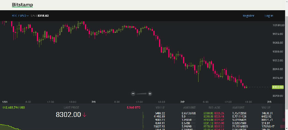288x130 pixels.
Task: Click the chart zoom slider track
Action: (141, 94)
